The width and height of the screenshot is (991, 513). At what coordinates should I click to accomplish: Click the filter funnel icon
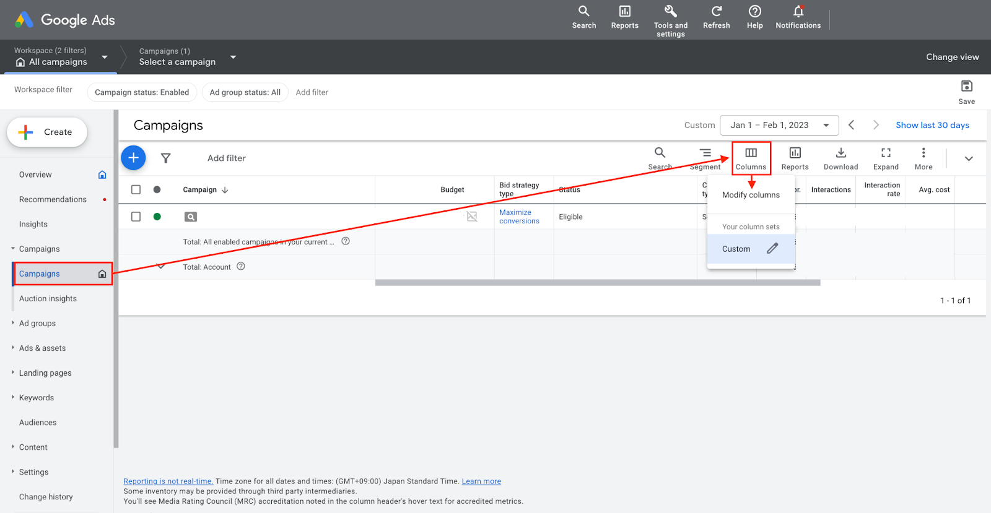tap(165, 158)
